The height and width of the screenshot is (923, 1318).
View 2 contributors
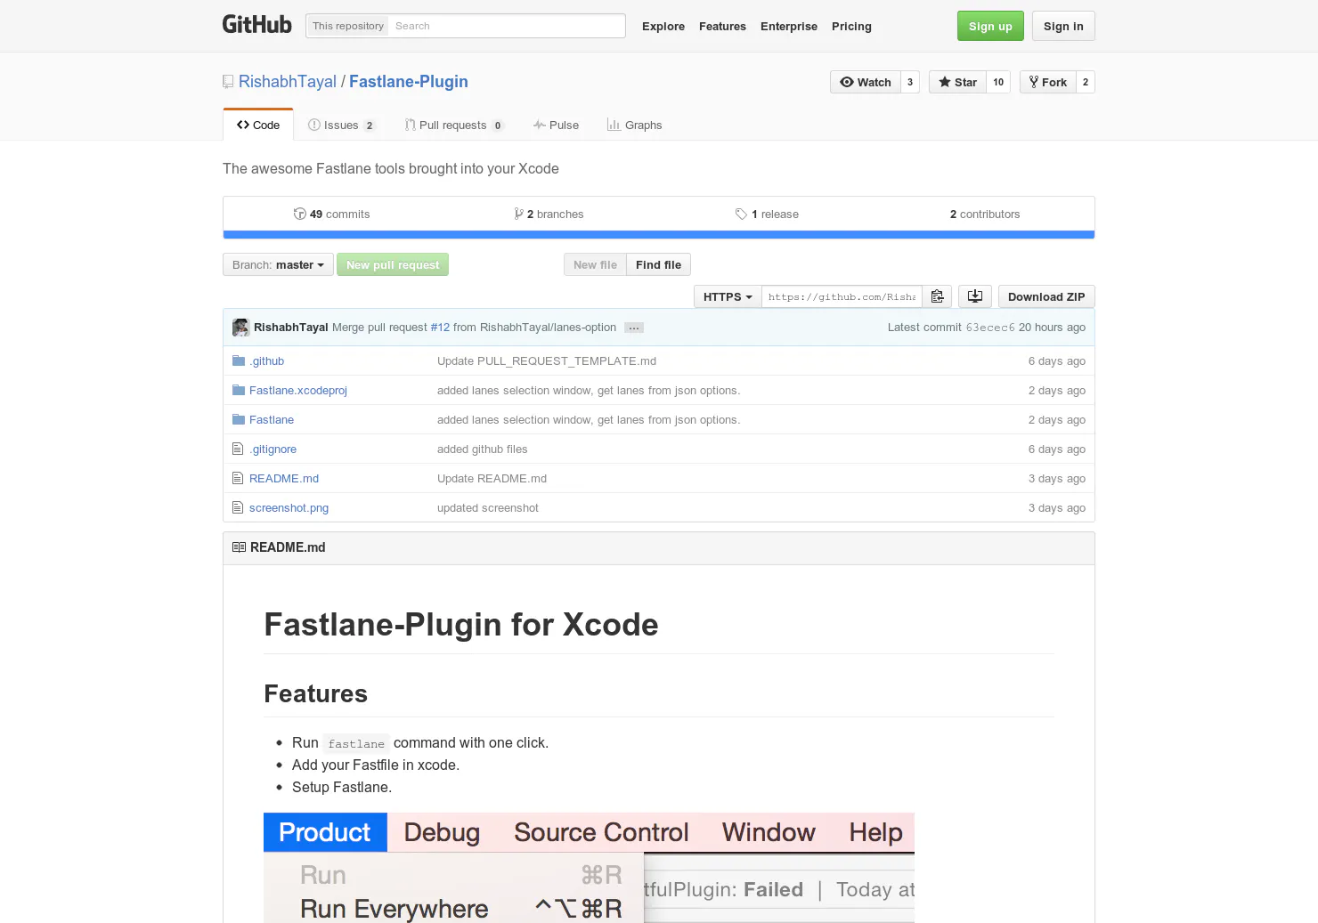click(x=985, y=214)
